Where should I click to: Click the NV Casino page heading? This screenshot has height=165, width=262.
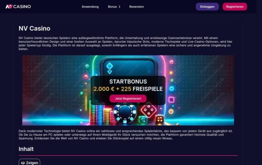[34, 29]
